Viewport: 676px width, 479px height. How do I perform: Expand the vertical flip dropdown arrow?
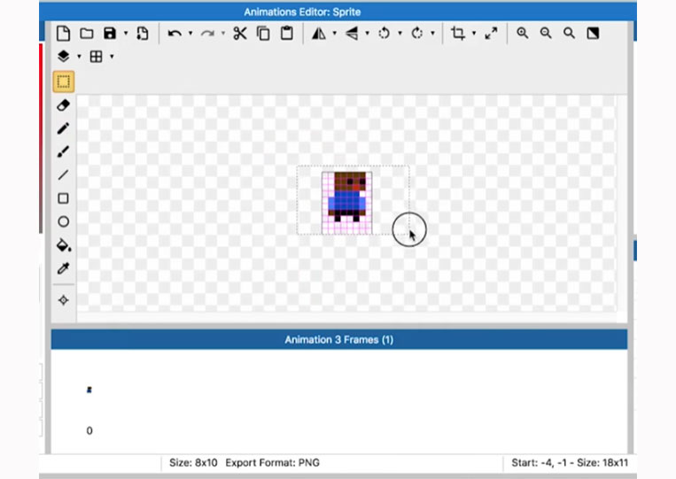(368, 33)
